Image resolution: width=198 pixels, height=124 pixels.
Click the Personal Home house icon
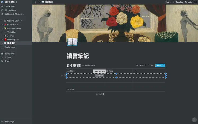click(x=5, y=28)
